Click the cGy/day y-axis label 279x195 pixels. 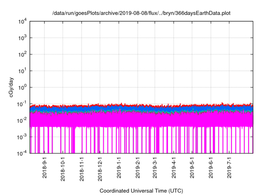click(11, 87)
